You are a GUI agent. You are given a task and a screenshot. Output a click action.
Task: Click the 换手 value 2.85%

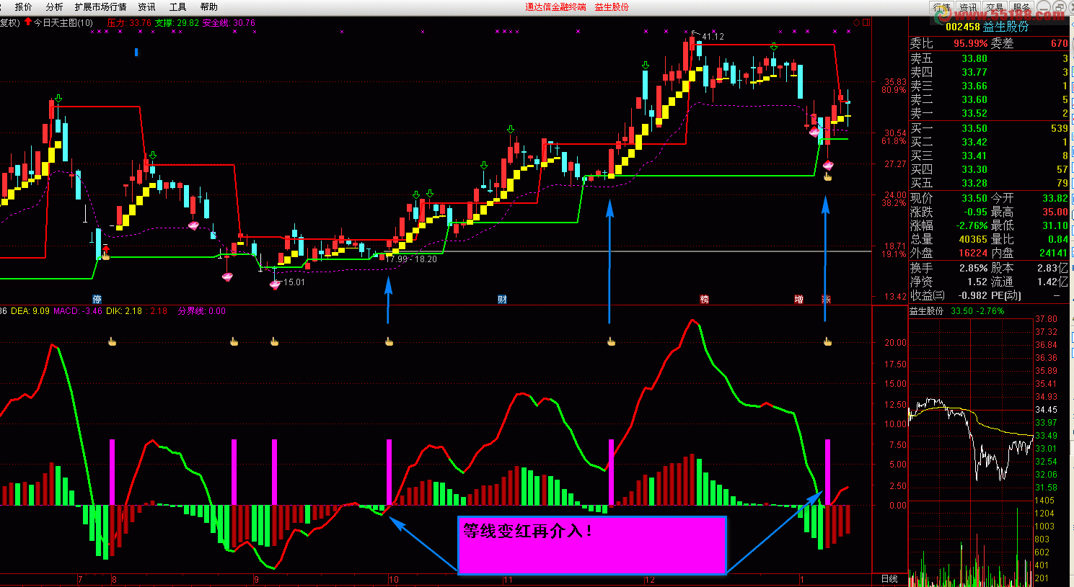[x=973, y=268]
